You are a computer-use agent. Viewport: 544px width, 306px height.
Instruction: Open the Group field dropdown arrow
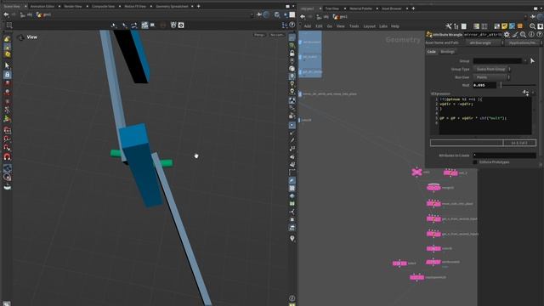[525, 60]
